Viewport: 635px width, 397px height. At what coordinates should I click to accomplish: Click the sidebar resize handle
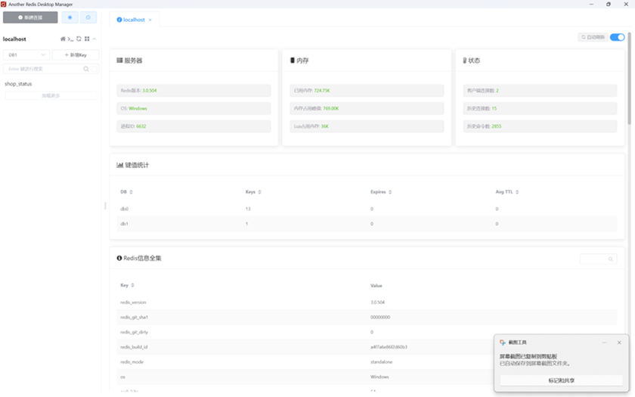[105, 206]
